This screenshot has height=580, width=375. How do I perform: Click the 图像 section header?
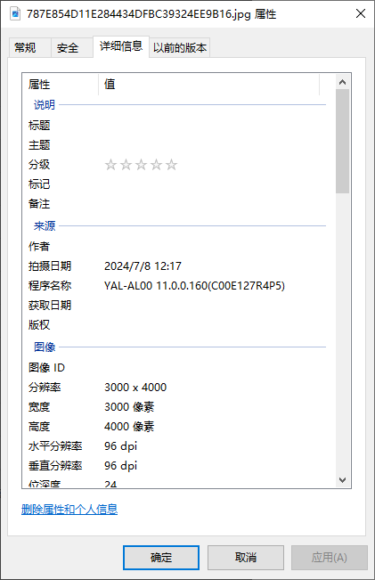pos(45,347)
